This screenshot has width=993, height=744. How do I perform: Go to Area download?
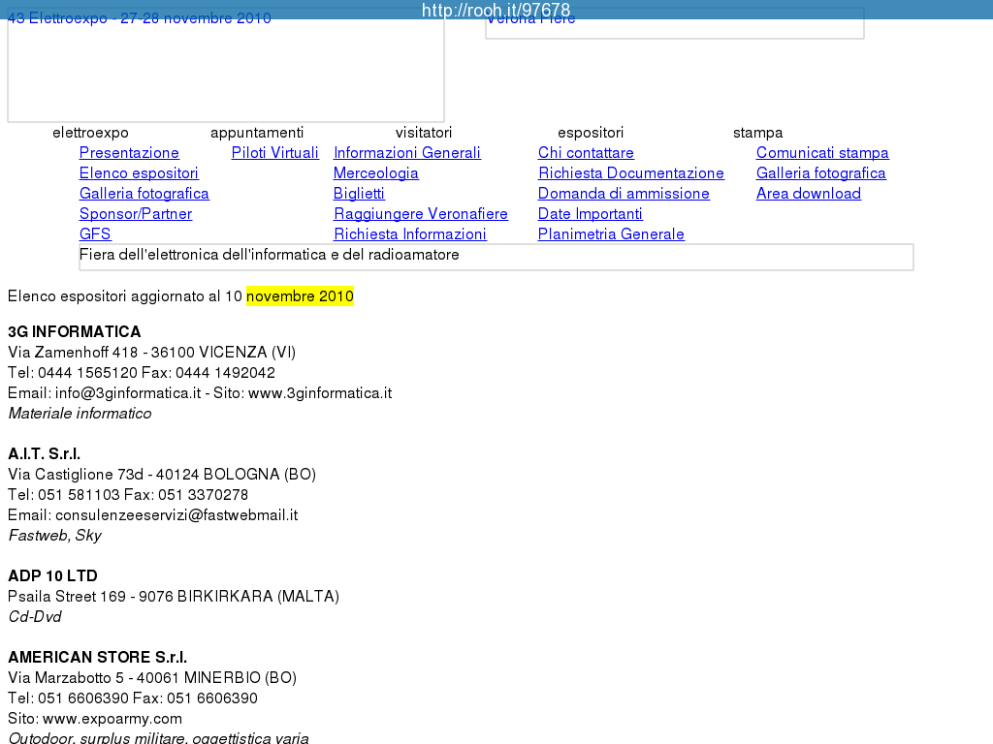coord(809,194)
